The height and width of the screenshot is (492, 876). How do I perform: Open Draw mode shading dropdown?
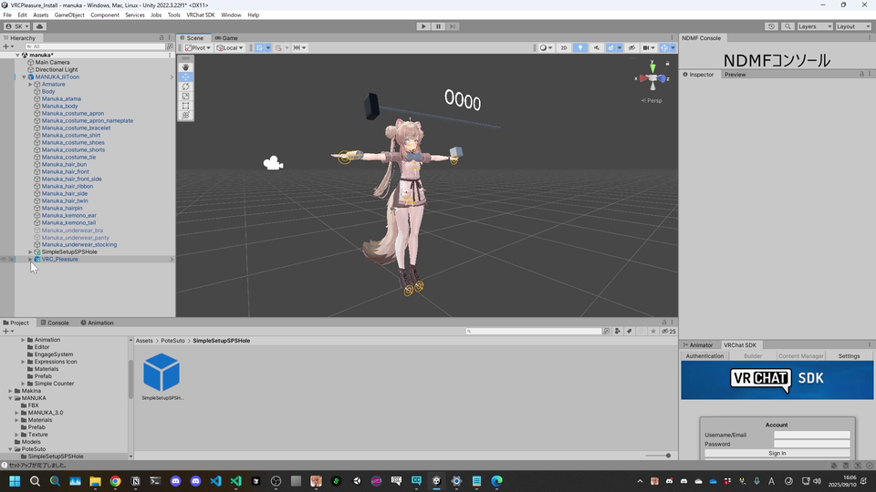[546, 48]
